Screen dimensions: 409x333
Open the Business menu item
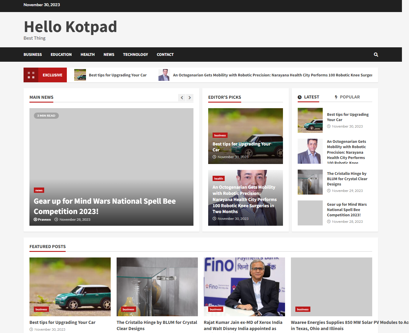click(x=33, y=55)
